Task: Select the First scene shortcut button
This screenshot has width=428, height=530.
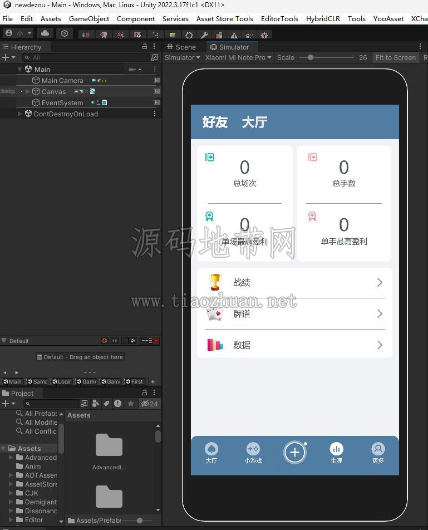Action: coord(135,381)
